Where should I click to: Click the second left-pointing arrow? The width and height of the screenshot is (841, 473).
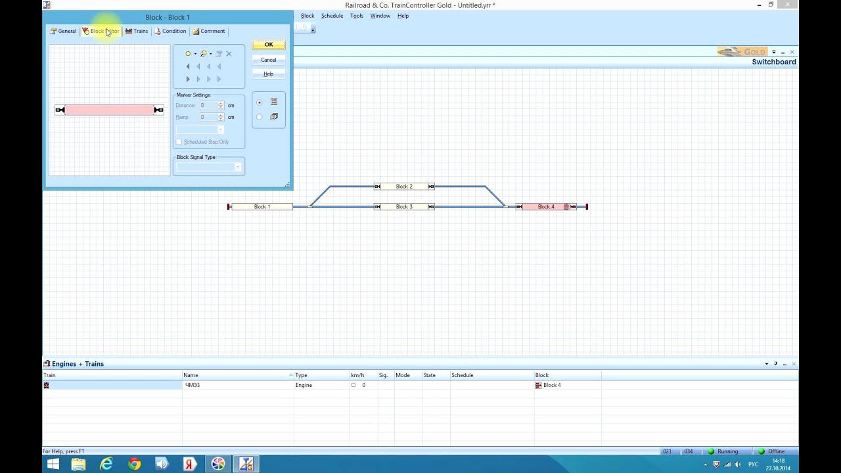pyautogui.click(x=198, y=66)
